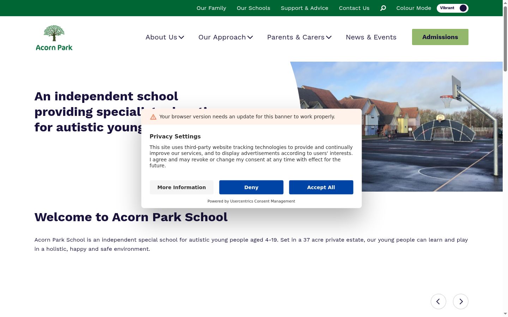Click the scrollbar up arrow
This screenshot has width=508, height=317.
(505, 3)
